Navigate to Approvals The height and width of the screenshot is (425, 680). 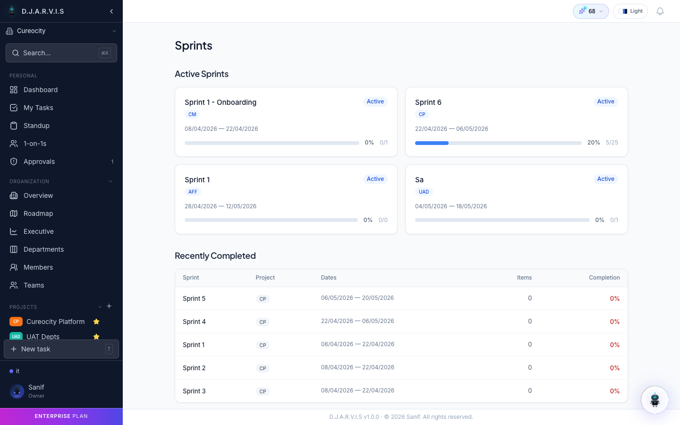click(61, 161)
